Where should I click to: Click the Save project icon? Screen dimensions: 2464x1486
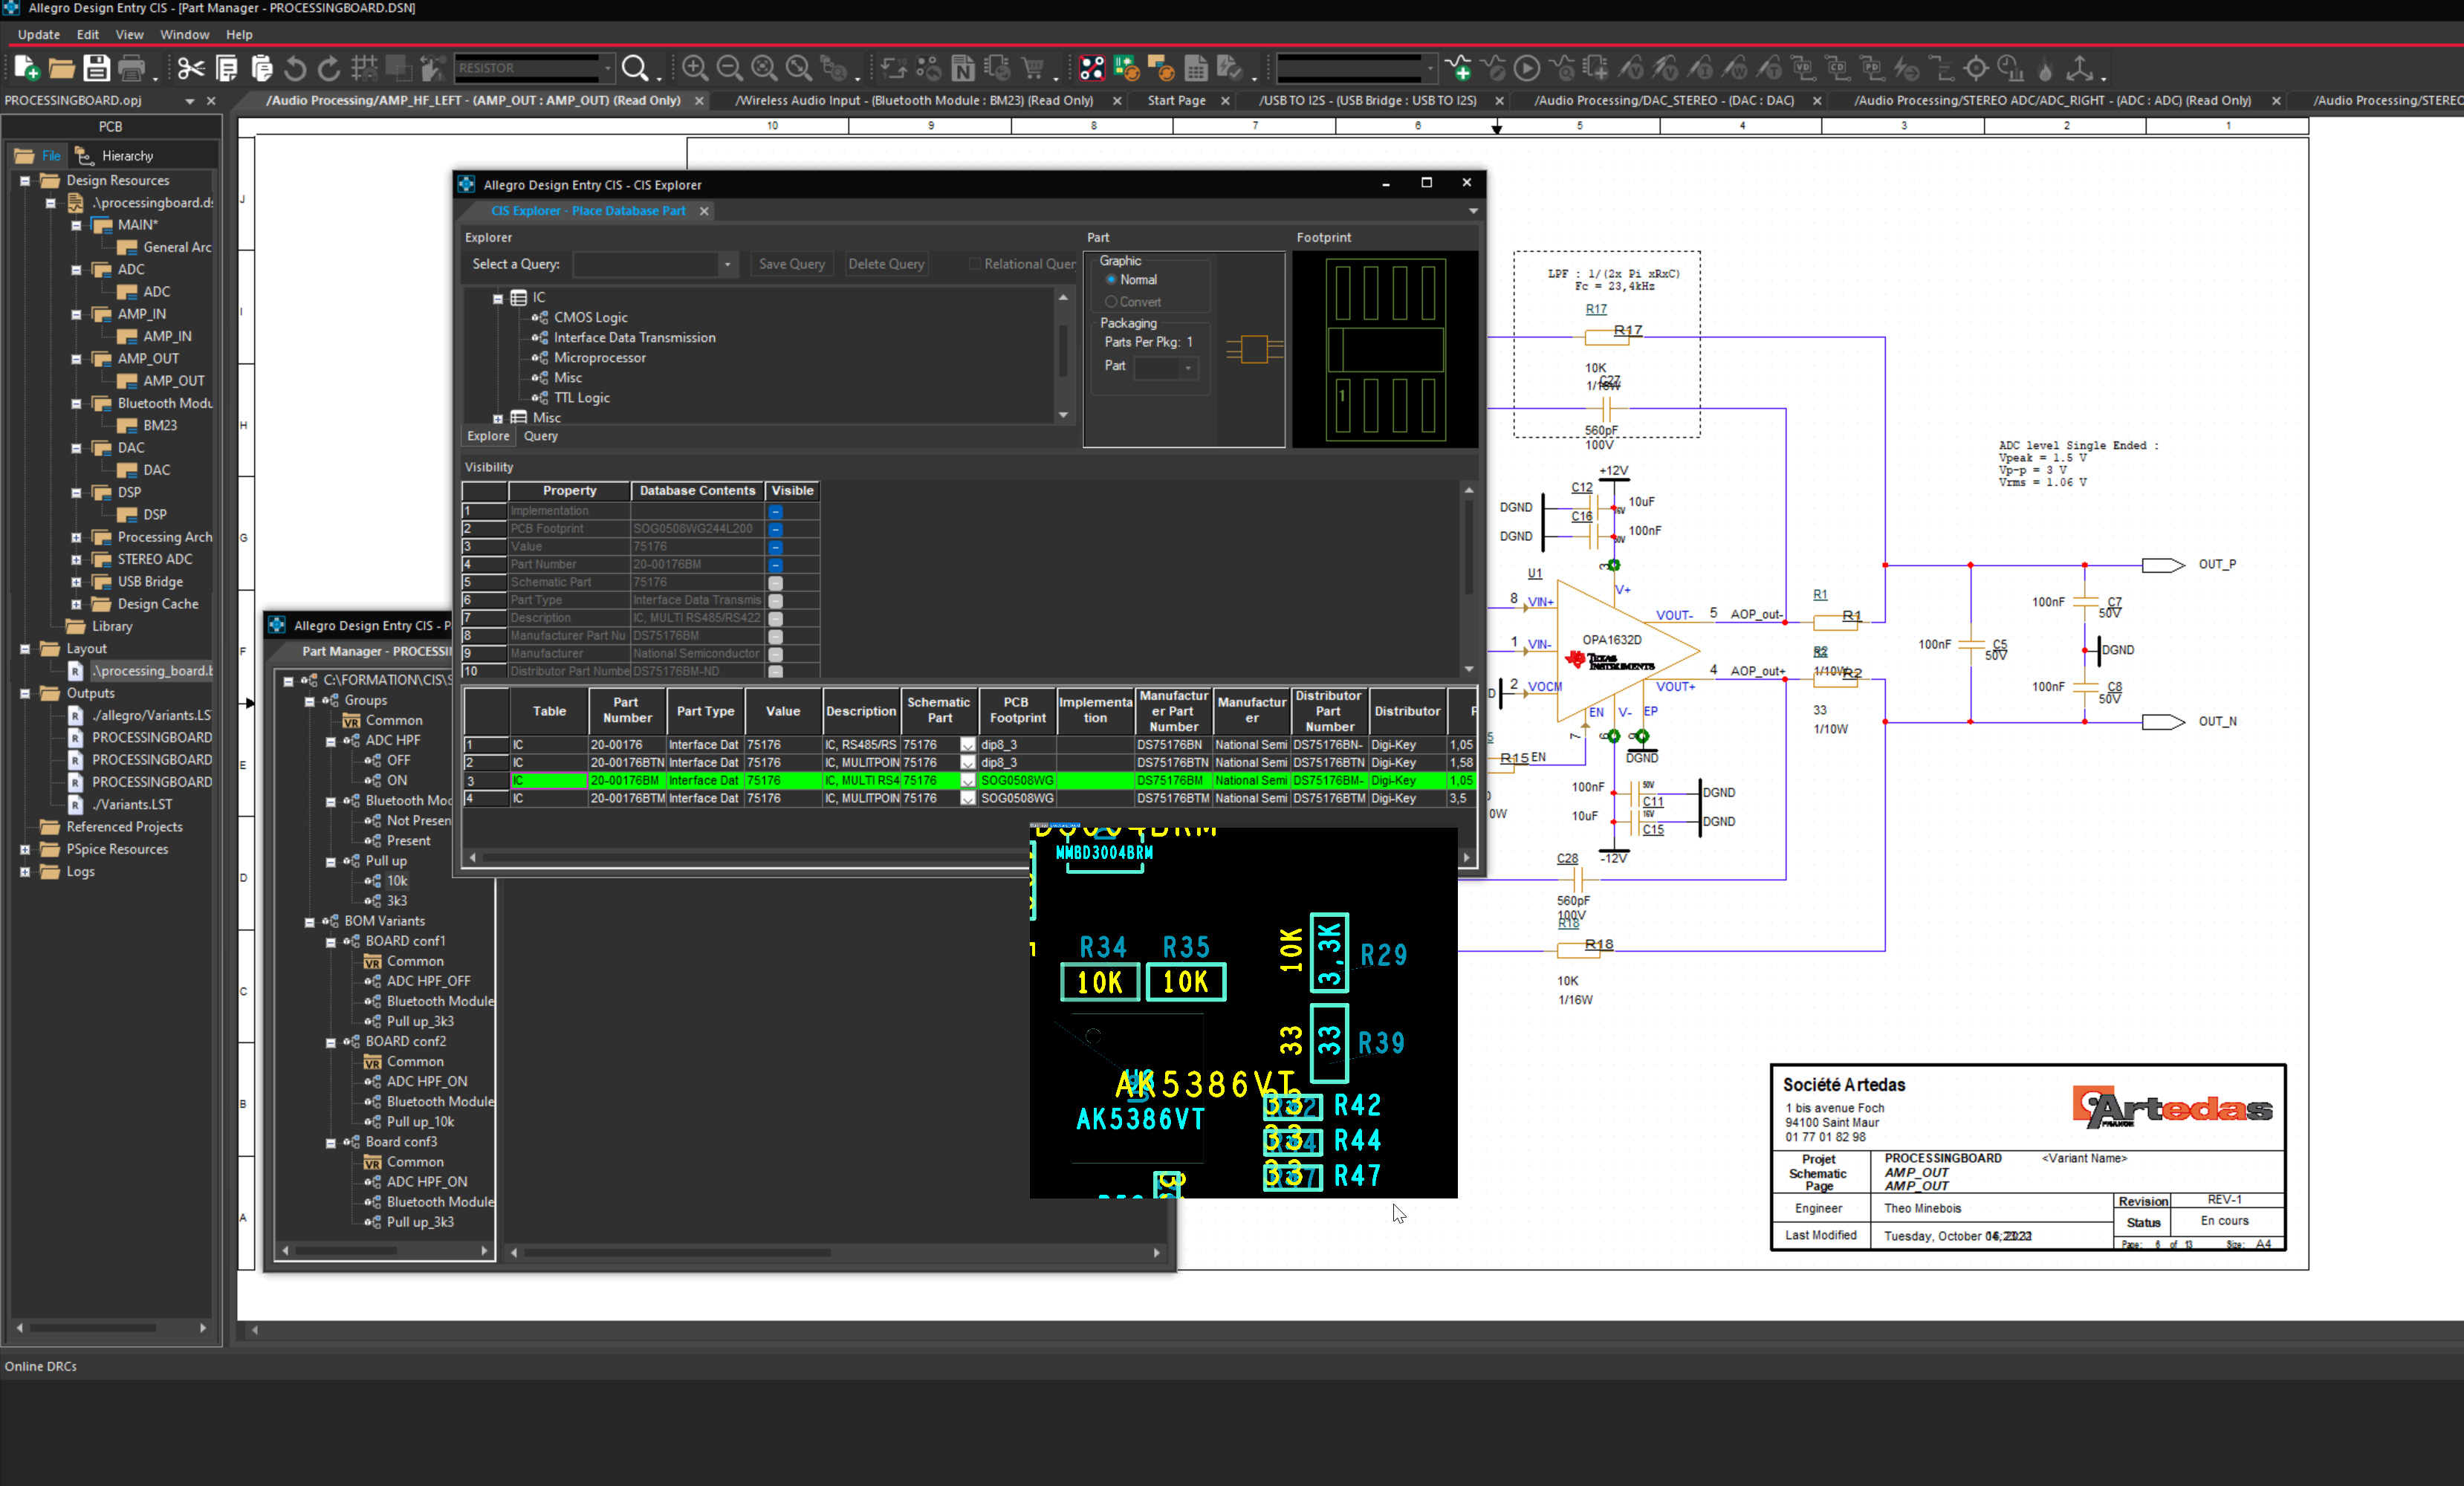(95, 67)
